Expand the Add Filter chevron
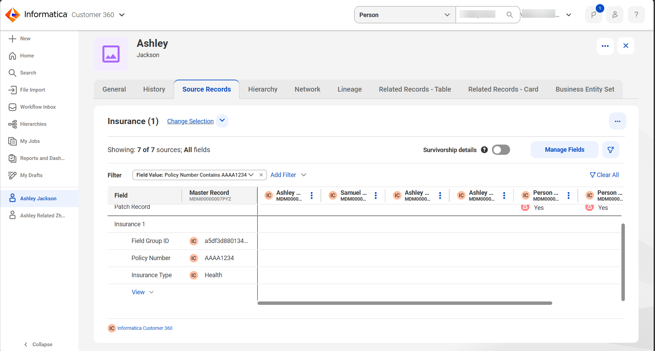Viewport: 655px width, 351px height. 304,175
